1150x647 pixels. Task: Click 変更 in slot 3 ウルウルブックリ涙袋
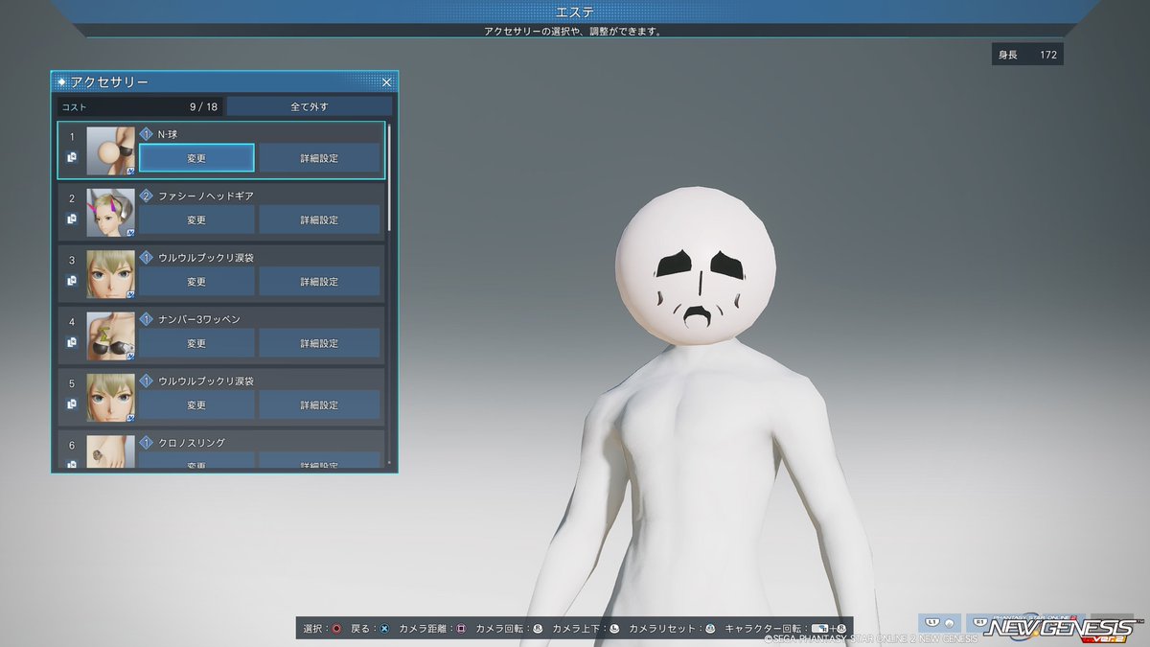tap(196, 282)
